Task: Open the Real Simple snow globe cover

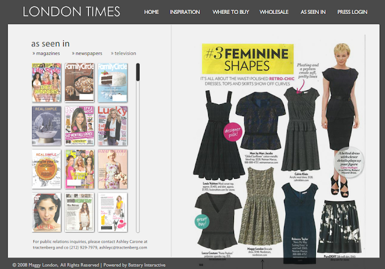Action: (x=46, y=126)
